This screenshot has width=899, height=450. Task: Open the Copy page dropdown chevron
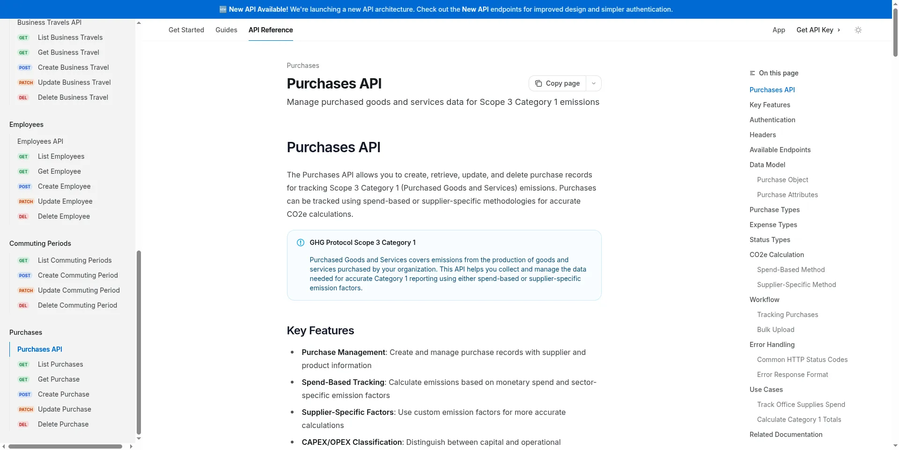pyautogui.click(x=594, y=83)
